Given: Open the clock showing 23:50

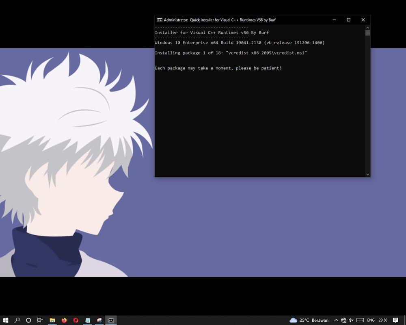Looking at the screenshot, I should [x=383, y=320].
